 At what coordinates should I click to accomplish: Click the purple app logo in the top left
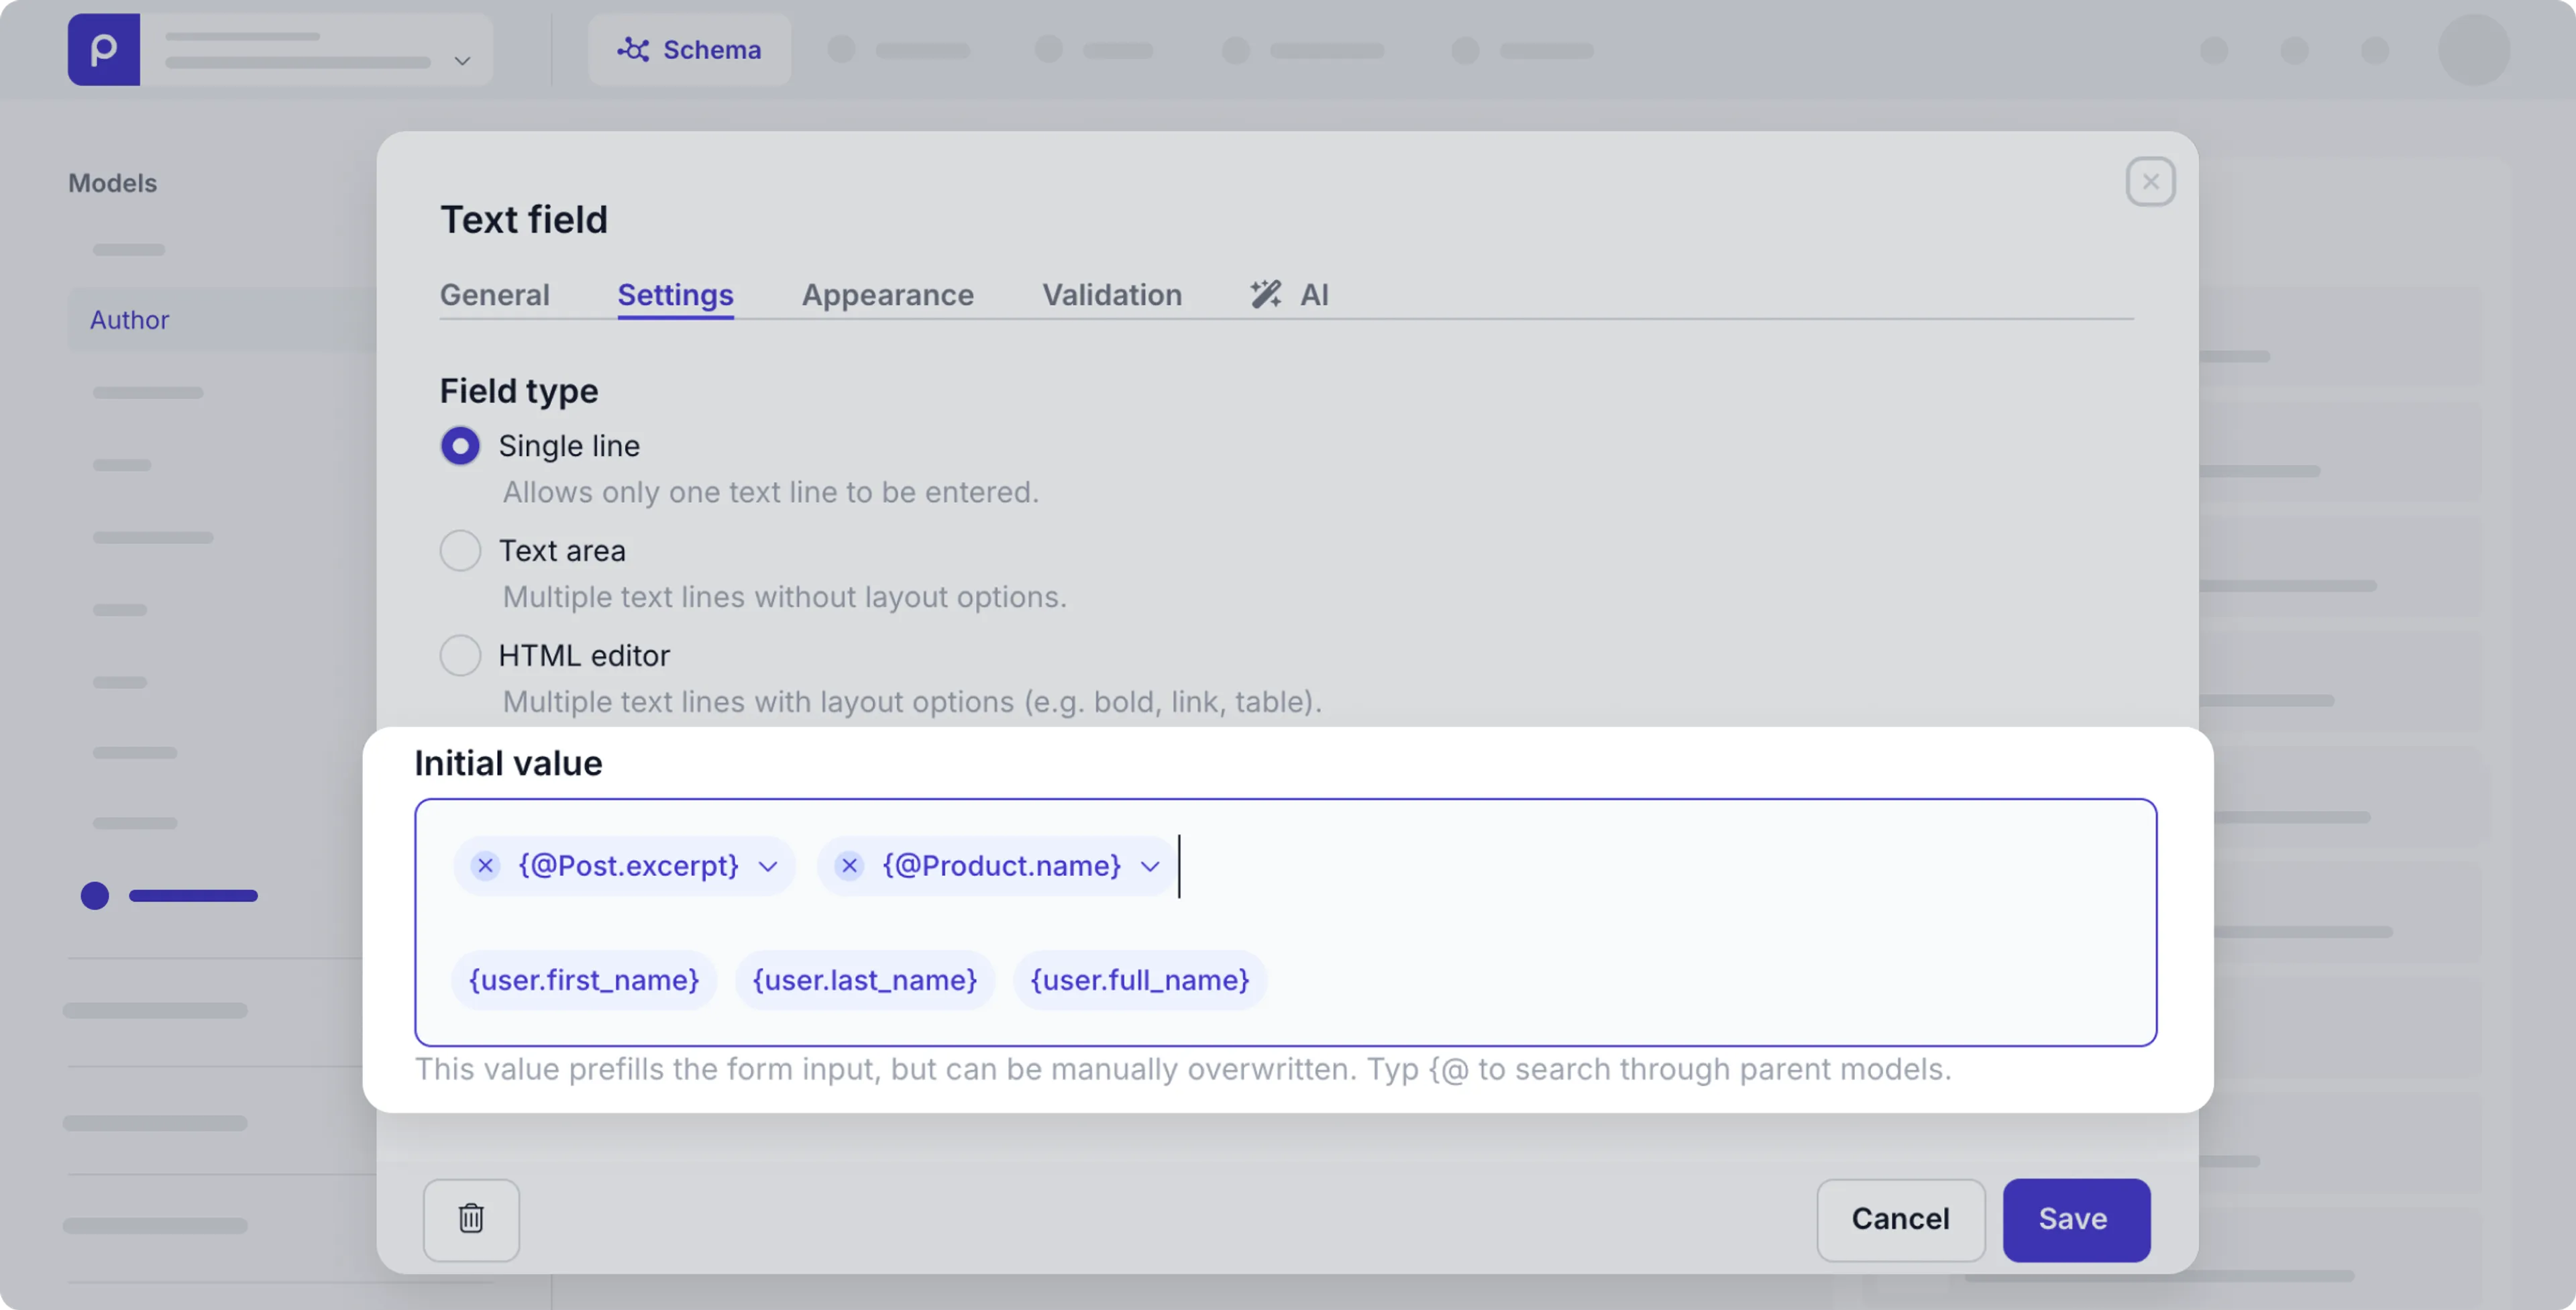pos(103,49)
